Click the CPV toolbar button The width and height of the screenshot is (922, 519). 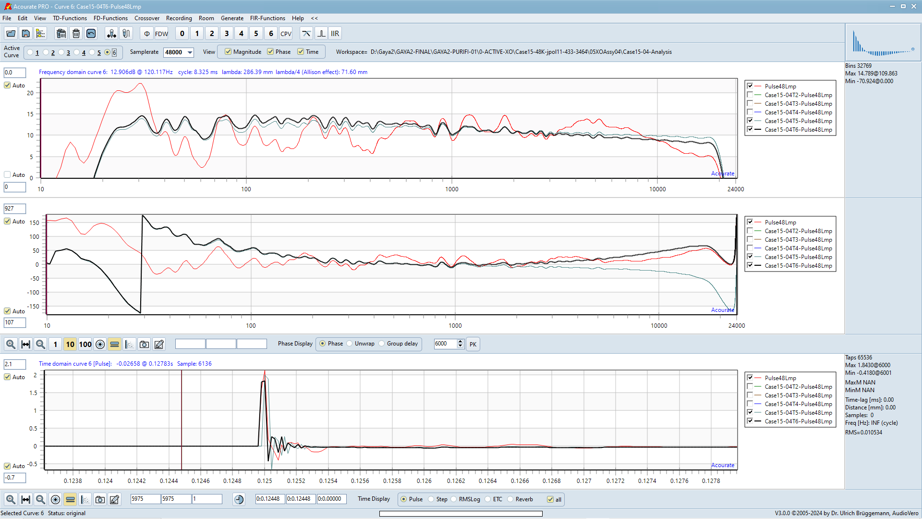point(286,34)
